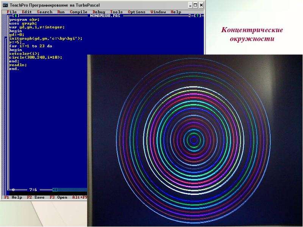Screen dimensions: 303x227
Task: Open the Compile menu
Action: pyautogui.click(x=78, y=12)
